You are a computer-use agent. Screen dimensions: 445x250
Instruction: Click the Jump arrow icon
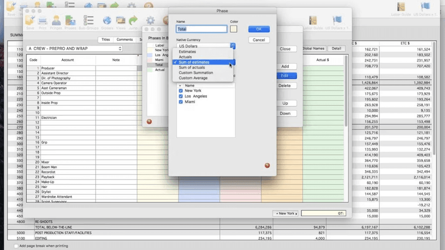[133, 22]
